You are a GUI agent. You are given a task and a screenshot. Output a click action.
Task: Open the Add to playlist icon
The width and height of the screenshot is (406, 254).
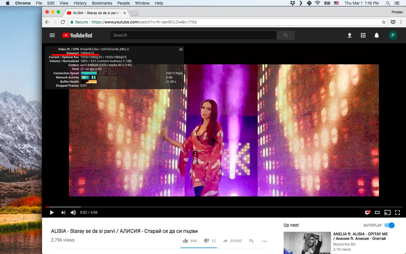(251, 241)
